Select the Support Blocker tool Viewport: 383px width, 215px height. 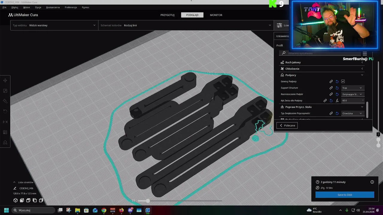[x=5, y=142]
